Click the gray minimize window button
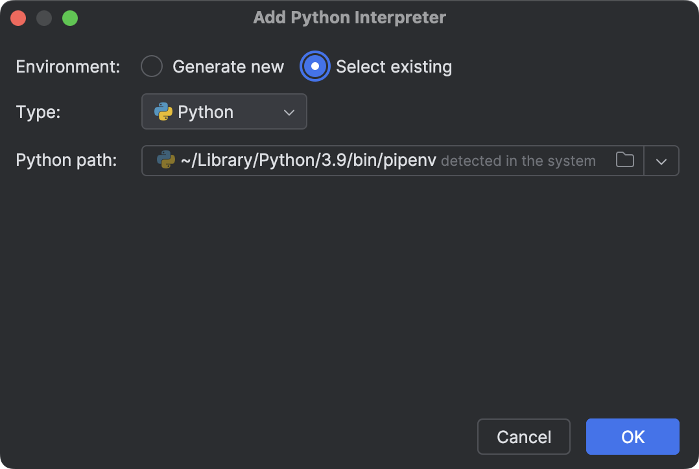Image resolution: width=699 pixels, height=469 pixels. 44,18
